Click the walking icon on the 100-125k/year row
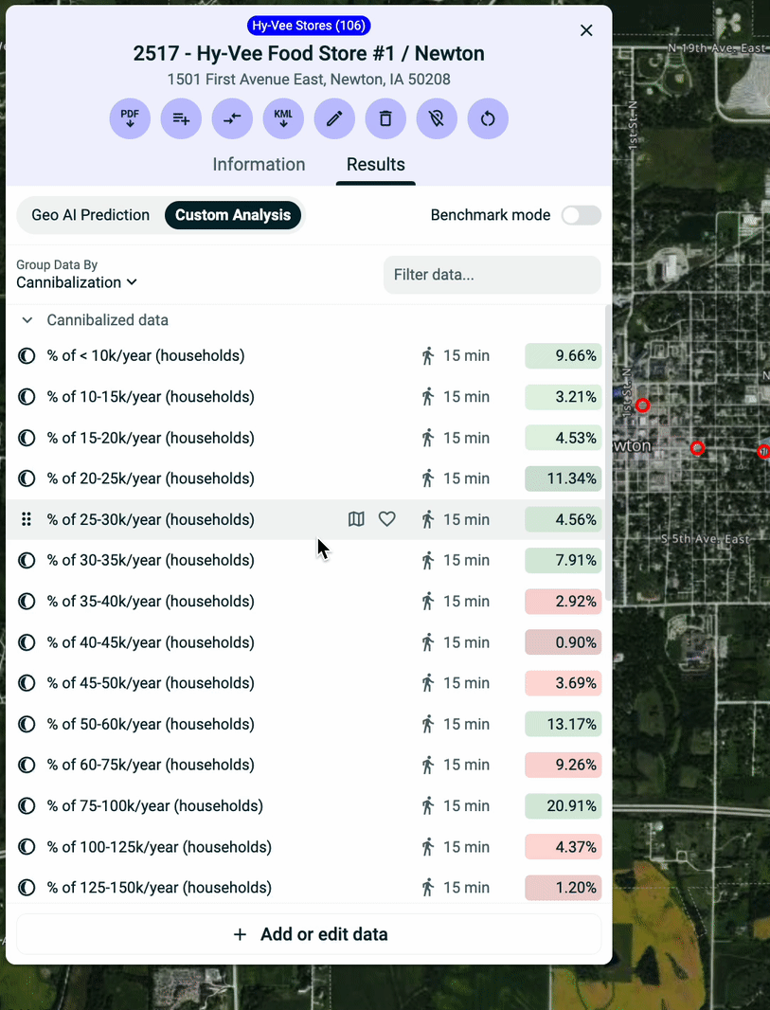This screenshot has height=1010, width=770. click(x=427, y=846)
